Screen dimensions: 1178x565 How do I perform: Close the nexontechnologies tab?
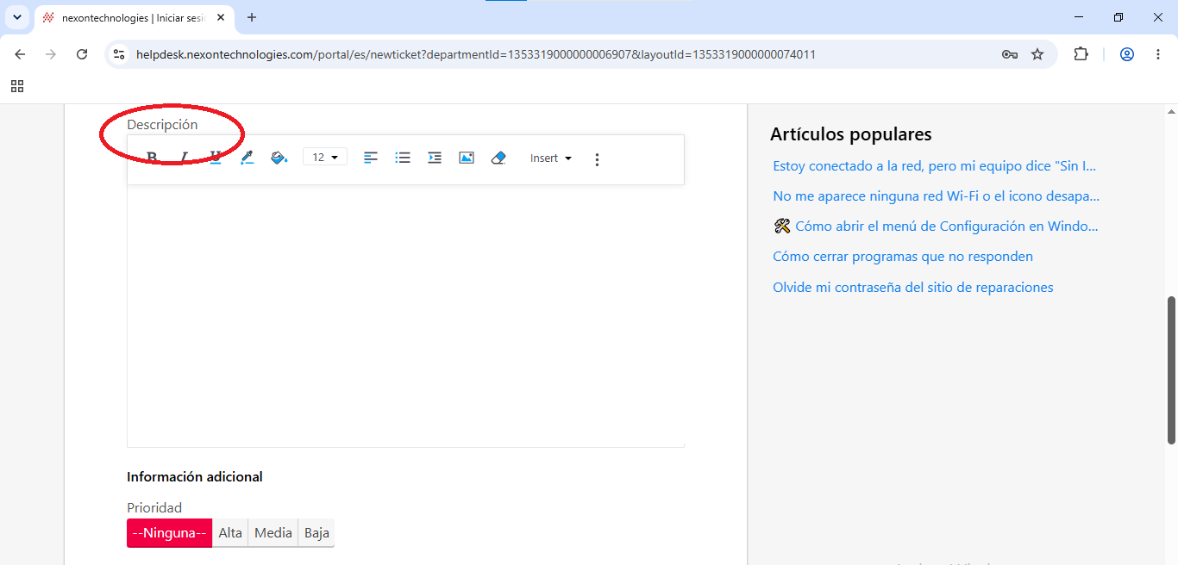click(x=221, y=17)
